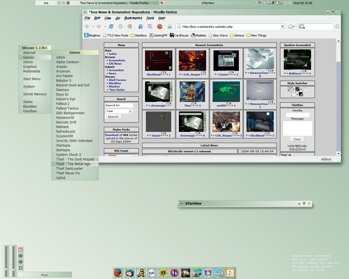Click in the chatbox Handle field
Viewport: 349px width, 279px height.
(297, 115)
